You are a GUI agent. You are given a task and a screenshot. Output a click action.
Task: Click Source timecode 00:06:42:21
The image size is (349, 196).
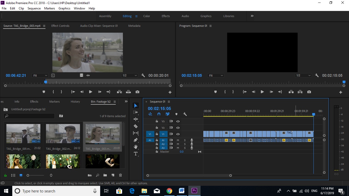pyautogui.click(x=16, y=76)
